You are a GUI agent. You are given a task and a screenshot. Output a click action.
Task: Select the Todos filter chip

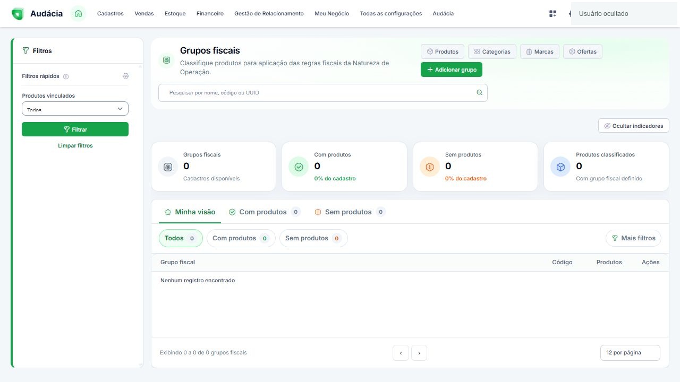click(181, 238)
